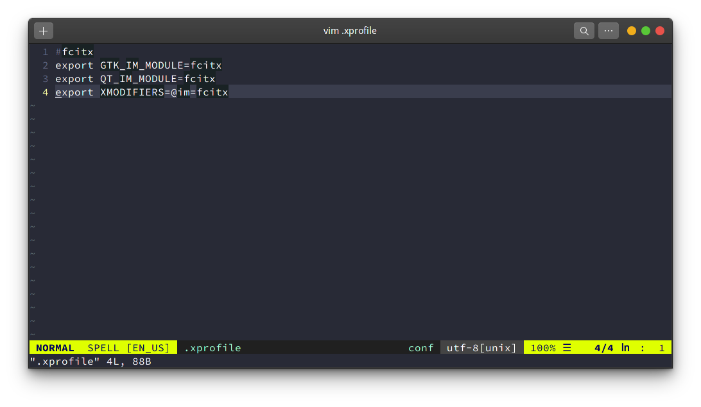The height and width of the screenshot is (407, 701).
Task: Click the word 'export' on line 3
Action: 74,79
